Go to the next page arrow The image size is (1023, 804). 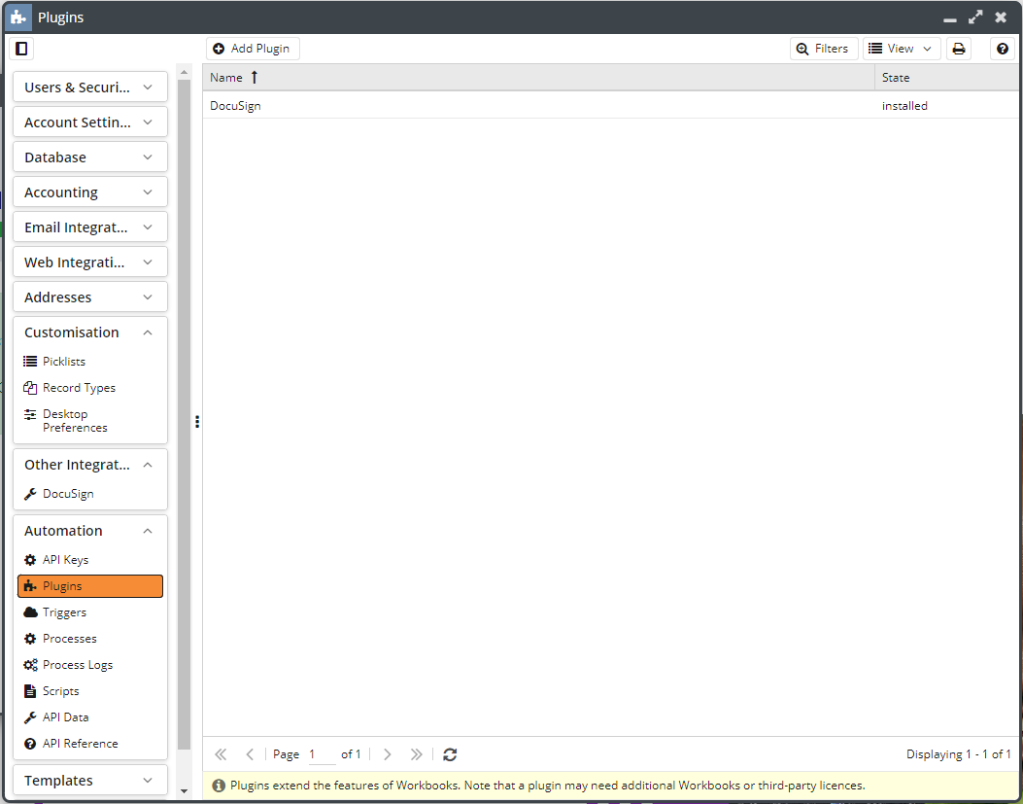point(388,754)
